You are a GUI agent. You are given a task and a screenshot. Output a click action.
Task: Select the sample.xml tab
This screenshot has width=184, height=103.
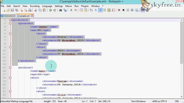(x=25, y=16)
